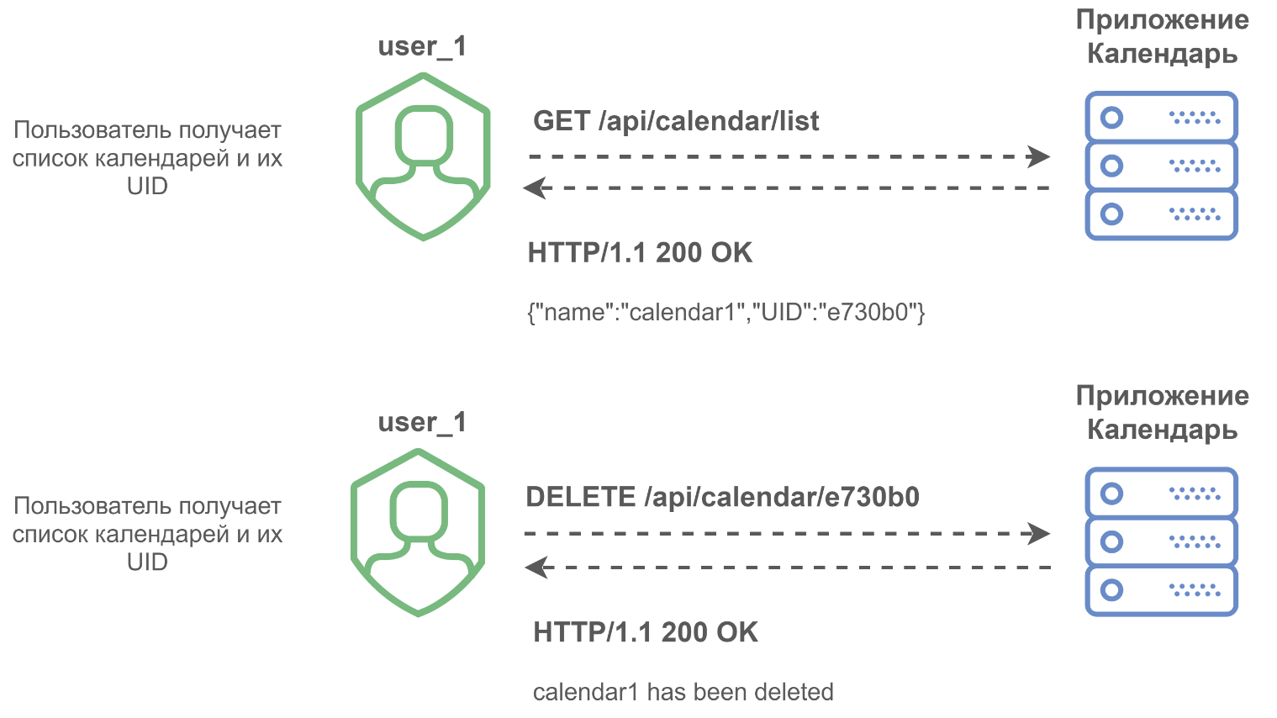Click the top user_1 label

422,46
